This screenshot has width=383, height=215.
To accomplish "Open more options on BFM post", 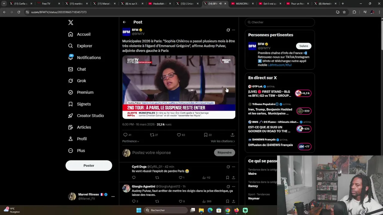I will [234, 30].
